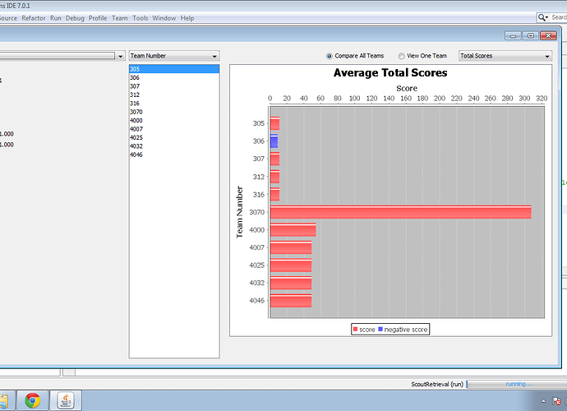Image resolution: width=567 pixels, height=411 pixels.
Task: Select team 3070 in the list
Action: (174, 112)
